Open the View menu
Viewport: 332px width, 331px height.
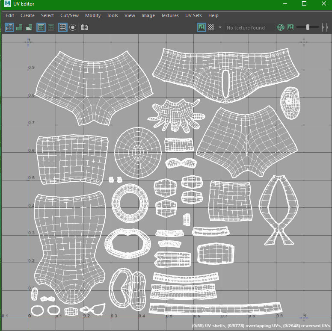[130, 15]
